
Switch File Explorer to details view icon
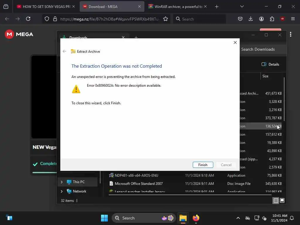click(x=276, y=200)
